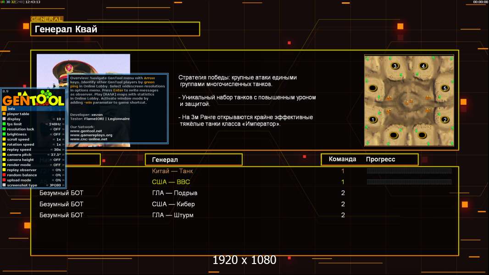Select the screenshot type menu label
This screenshot has height=275, width=489.
tap(22, 185)
